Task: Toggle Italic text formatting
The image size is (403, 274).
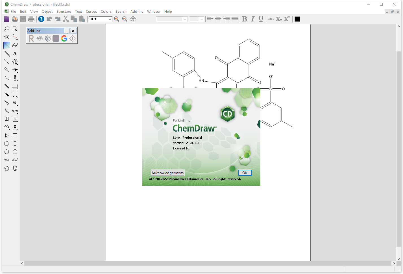Action: click(253, 19)
